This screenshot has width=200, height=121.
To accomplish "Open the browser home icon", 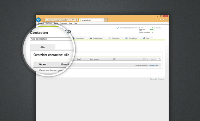I will [x=161, y=20].
